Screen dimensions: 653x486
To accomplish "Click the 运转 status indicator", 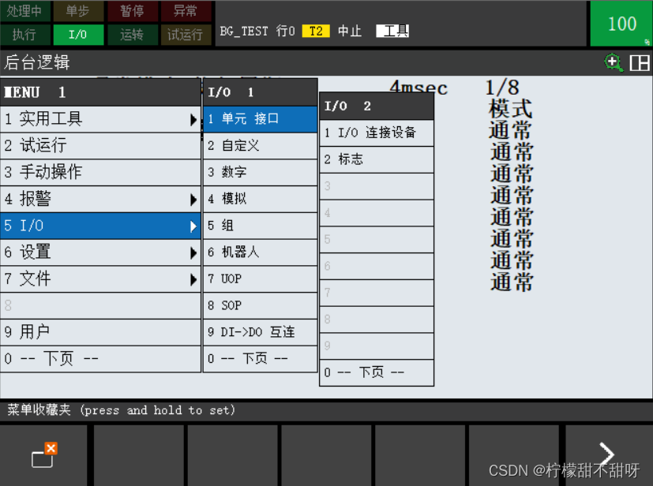I will [x=132, y=34].
